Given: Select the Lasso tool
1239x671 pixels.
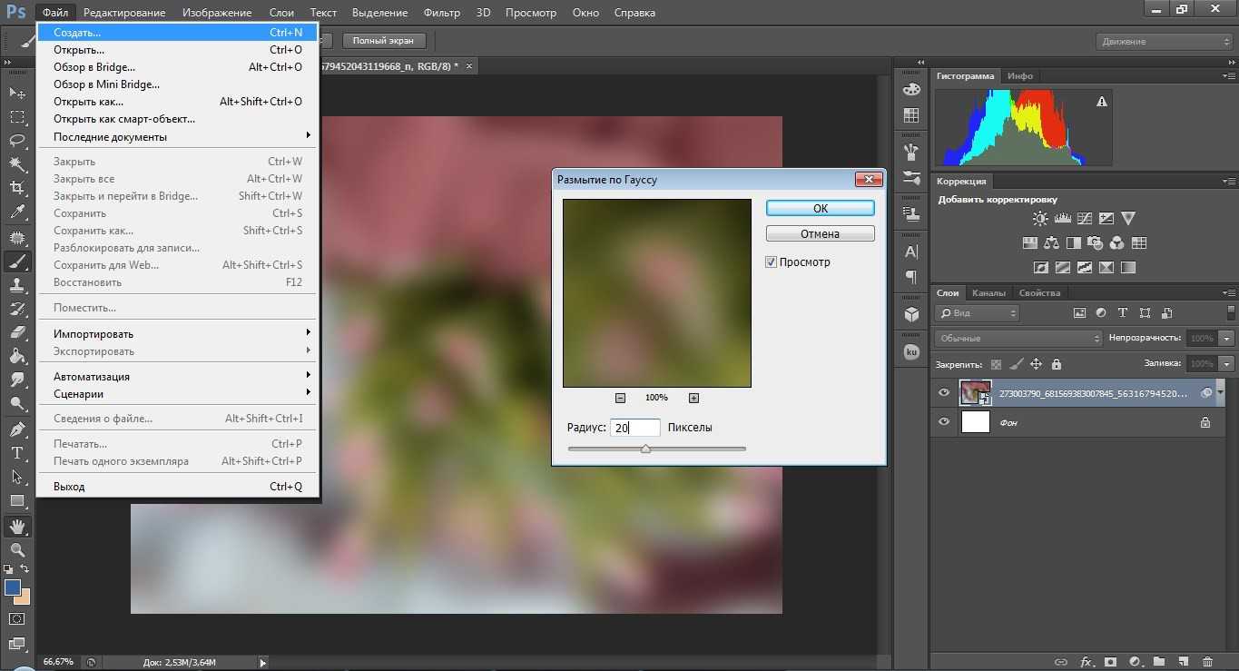Looking at the screenshot, I should (17, 140).
